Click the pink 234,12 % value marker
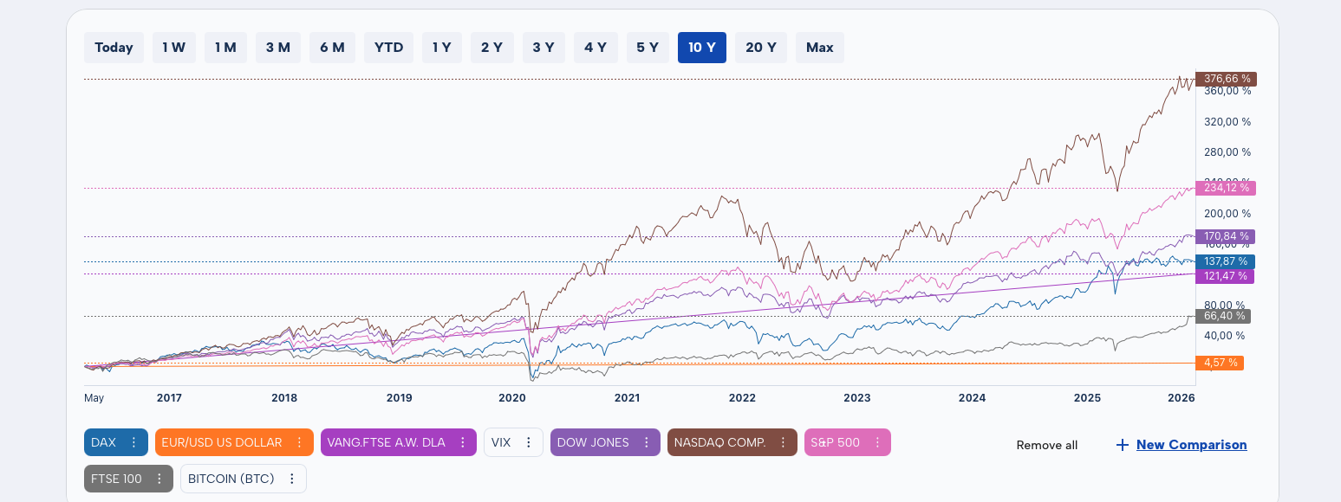Screen dimensions: 1341x502 (x=1225, y=187)
